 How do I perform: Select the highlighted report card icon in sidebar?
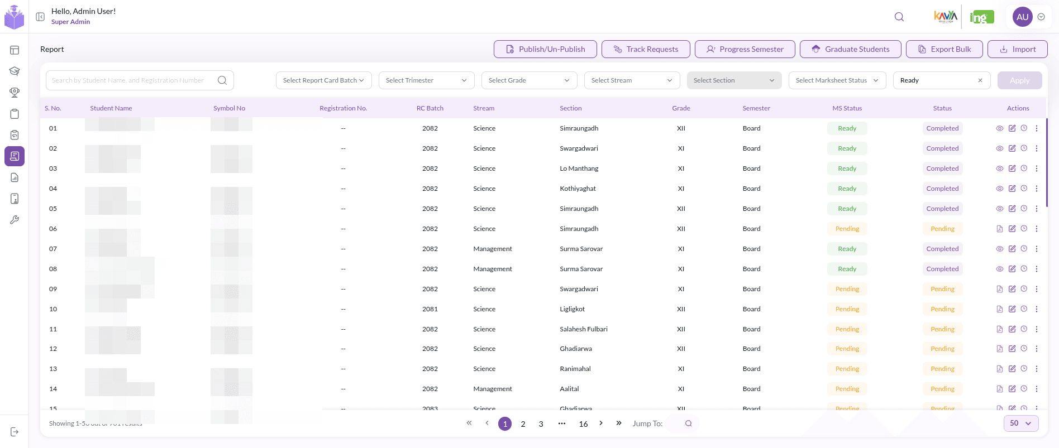[x=15, y=156]
